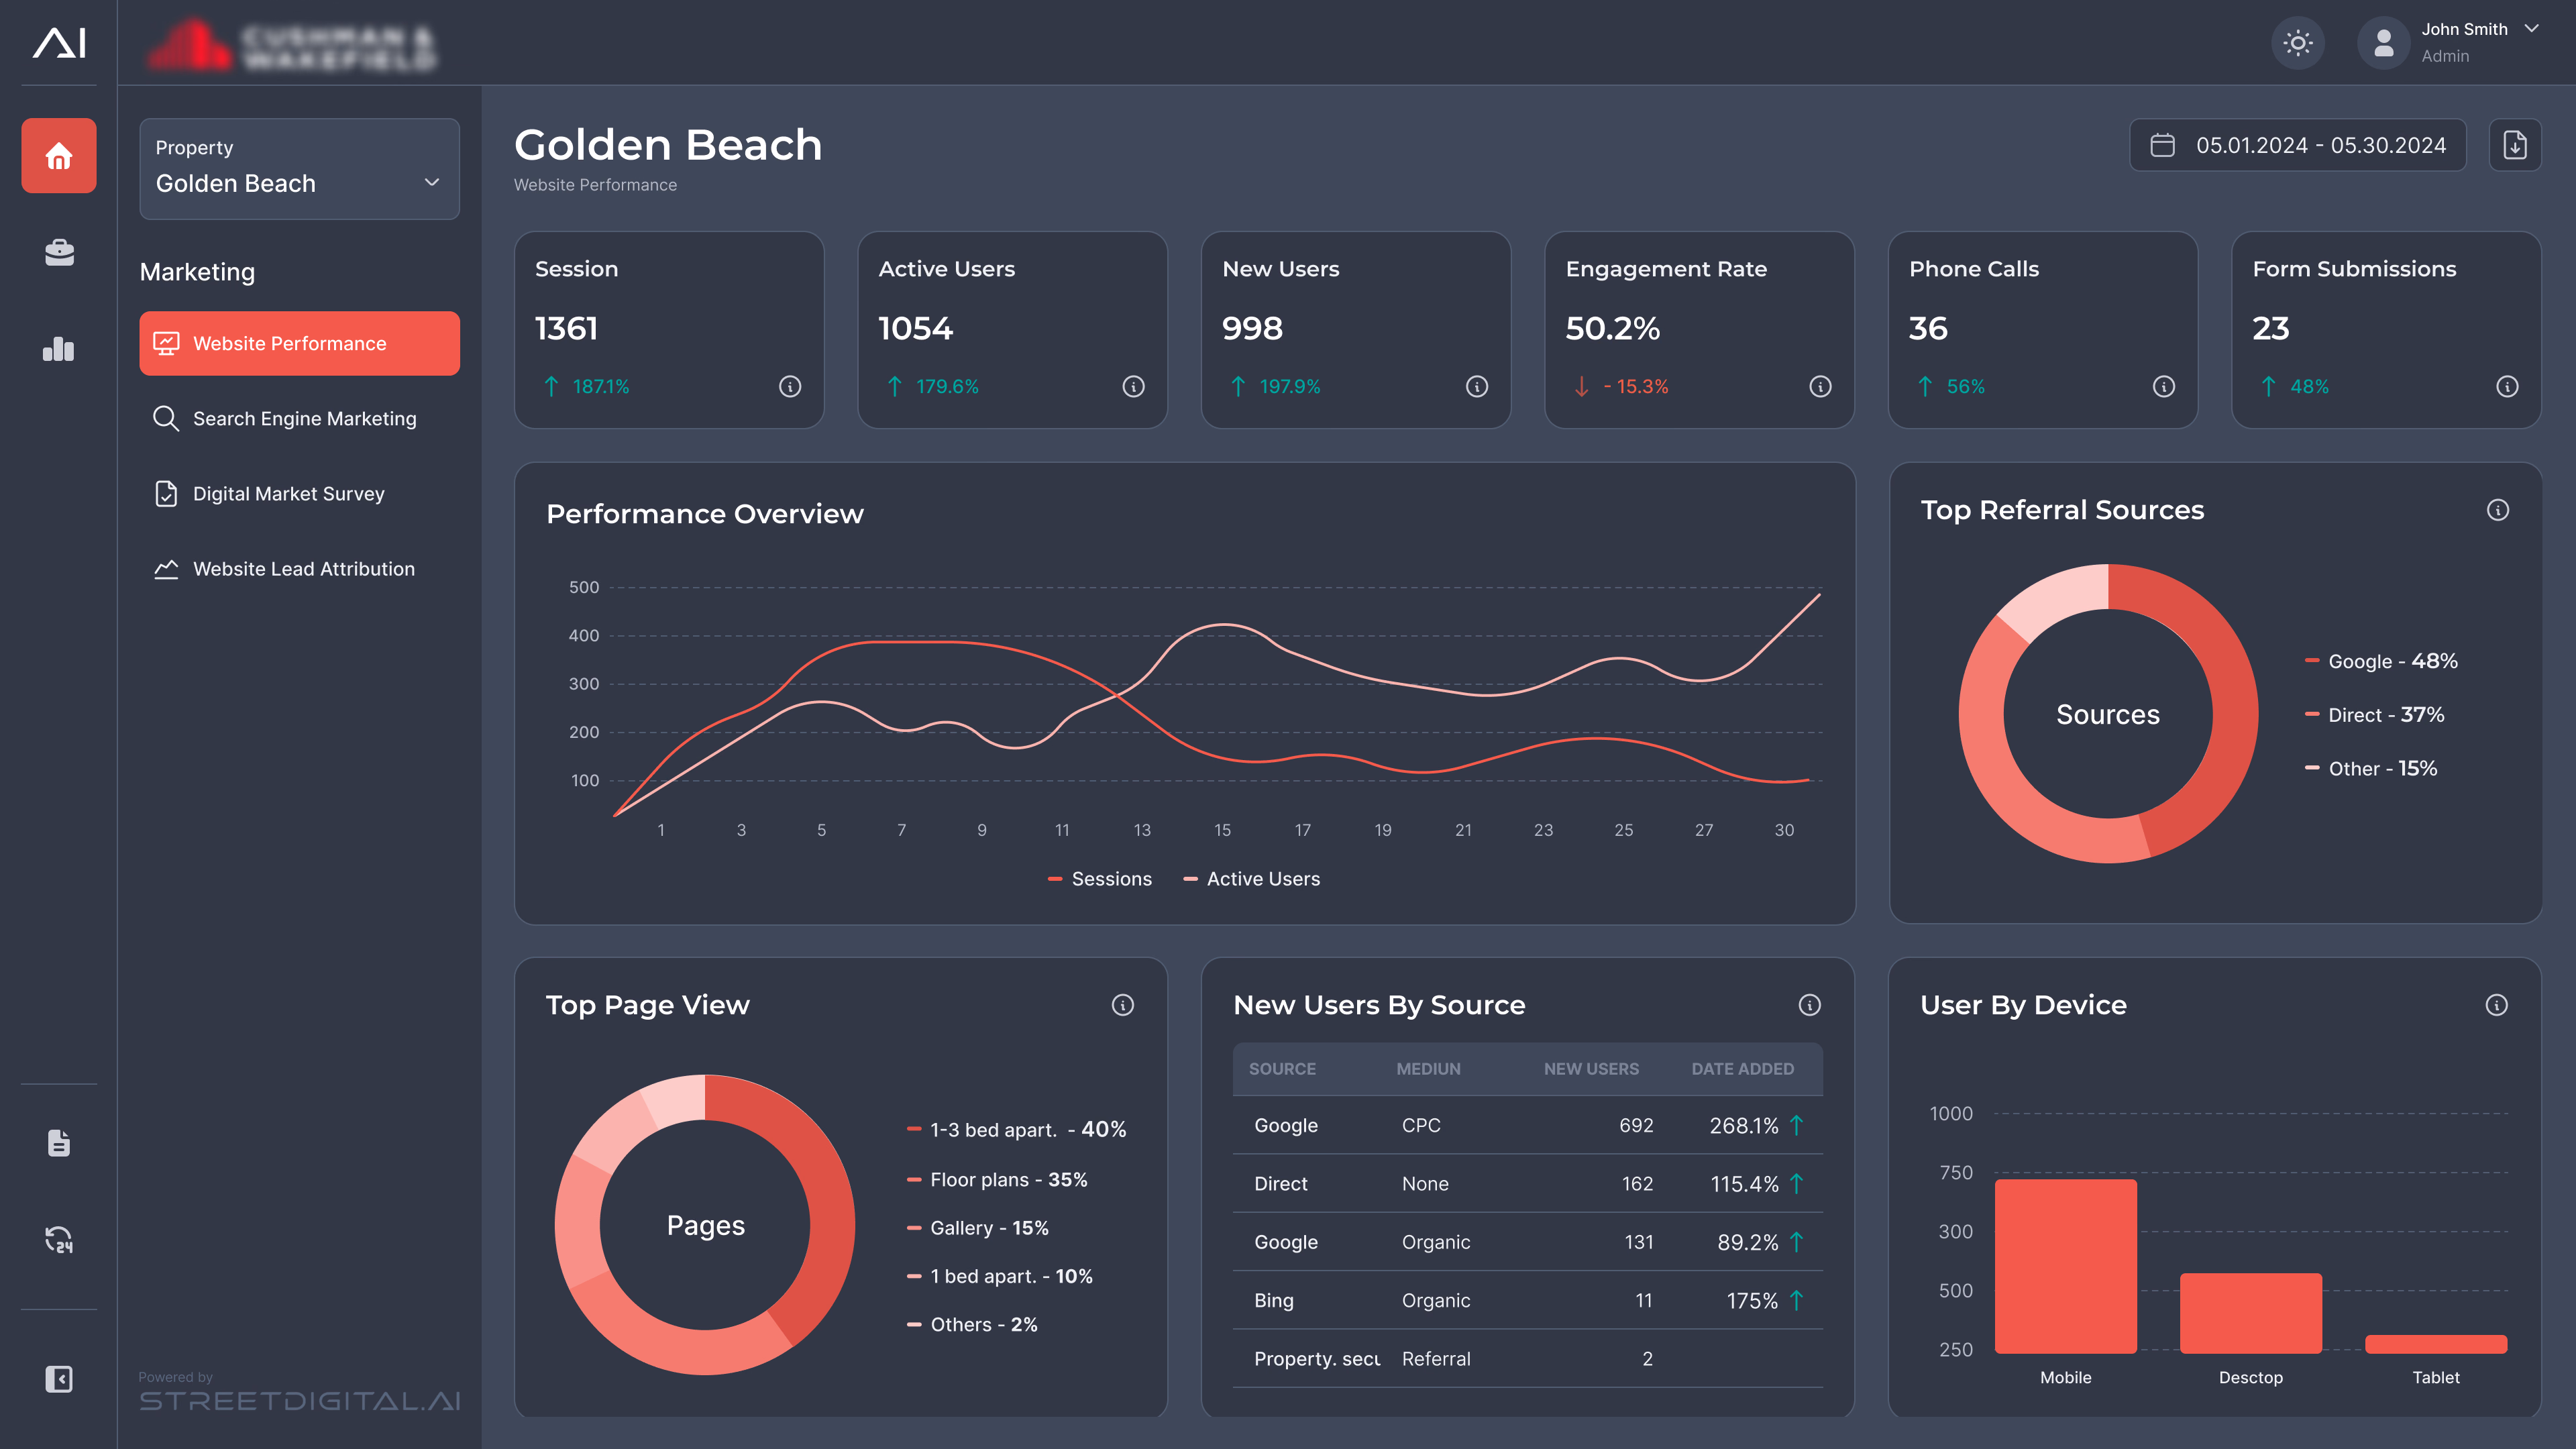Toggle the light/dark theme sun icon
The image size is (2576, 1449).
point(2298,43)
